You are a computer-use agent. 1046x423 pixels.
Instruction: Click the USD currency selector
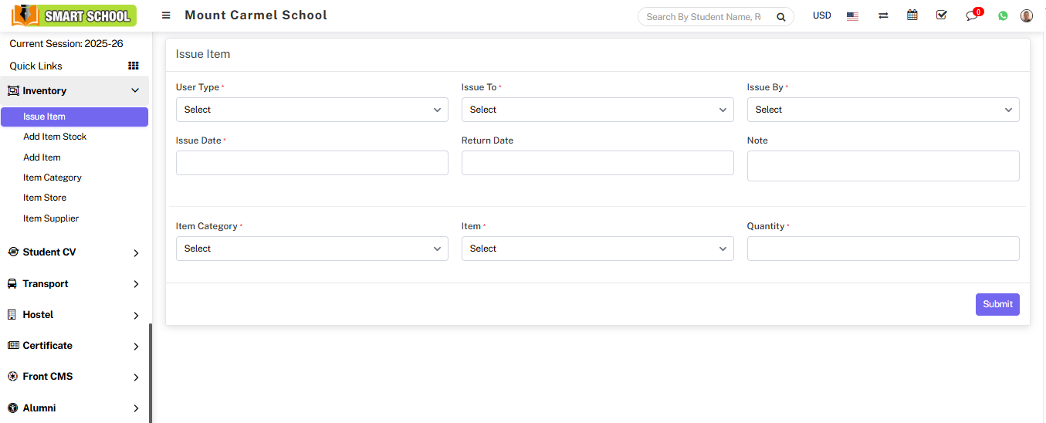tap(821, 16)
